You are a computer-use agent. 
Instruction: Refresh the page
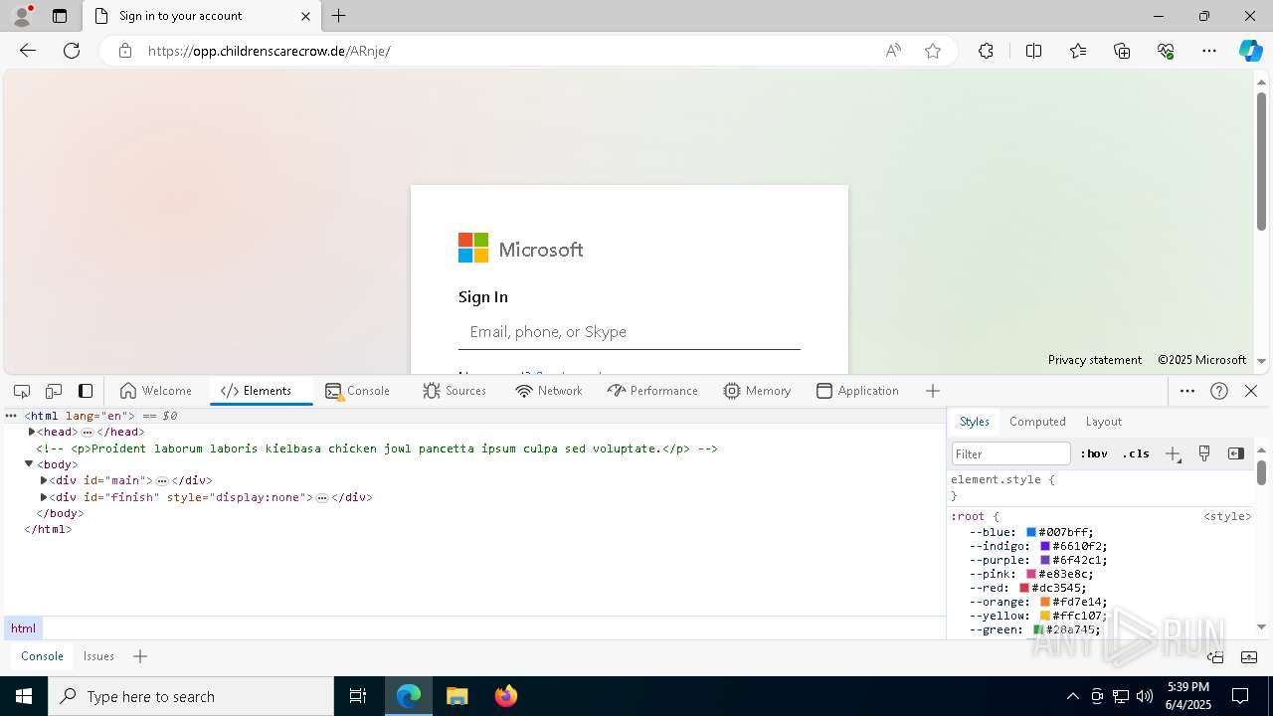coord(72,51)
